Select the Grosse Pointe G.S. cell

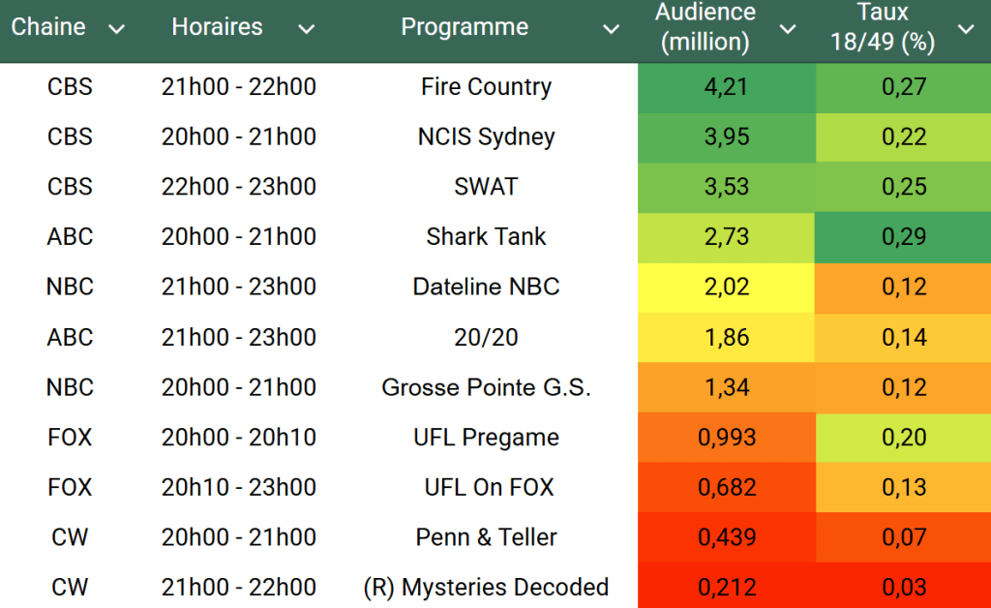click(486, 387)
